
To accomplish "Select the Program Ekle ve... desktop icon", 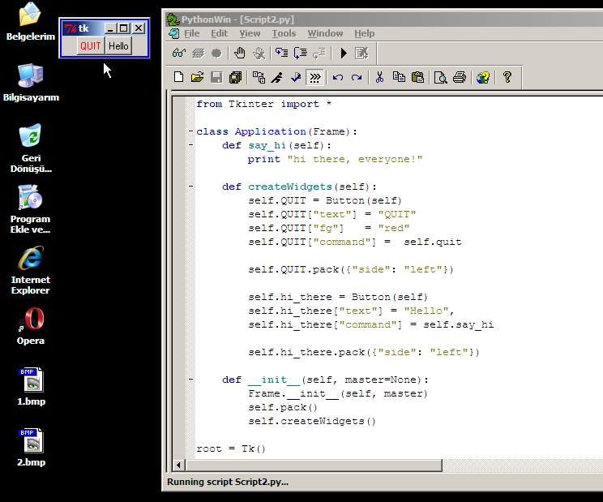I will coord(30,209).
